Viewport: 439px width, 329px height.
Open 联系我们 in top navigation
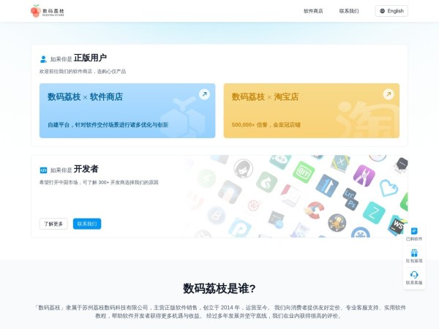[x=349, y=11]
